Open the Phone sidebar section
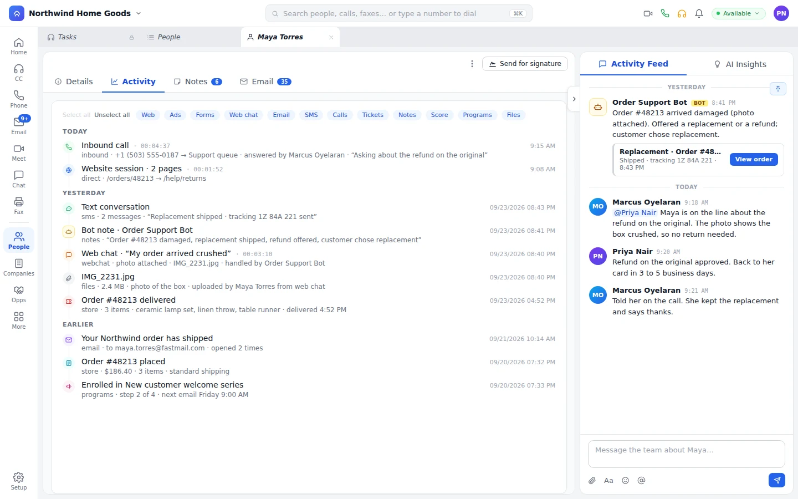 point(19,100)
